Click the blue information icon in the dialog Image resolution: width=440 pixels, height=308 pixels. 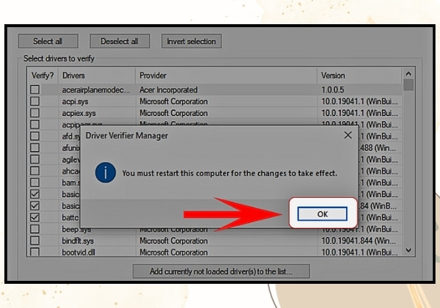pos(105,172)
